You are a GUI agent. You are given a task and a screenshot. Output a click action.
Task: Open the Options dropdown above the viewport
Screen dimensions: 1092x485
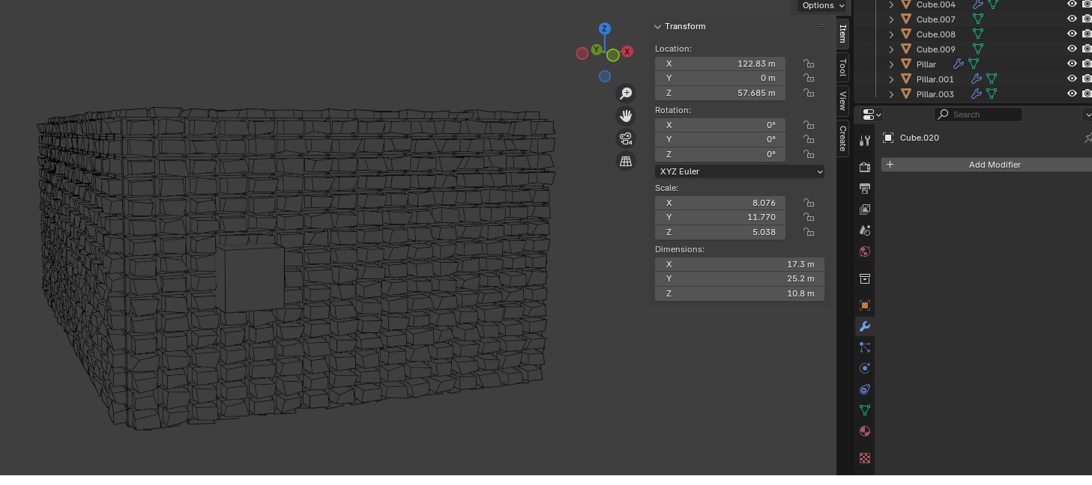coord(821,5)
